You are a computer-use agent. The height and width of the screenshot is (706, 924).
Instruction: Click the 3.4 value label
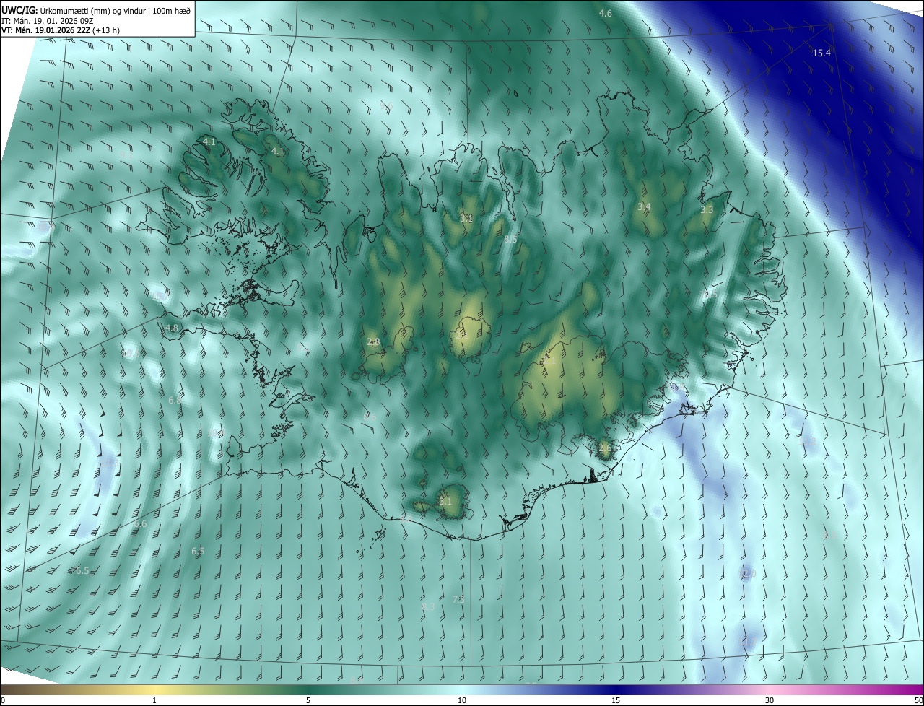coord(644,206)
